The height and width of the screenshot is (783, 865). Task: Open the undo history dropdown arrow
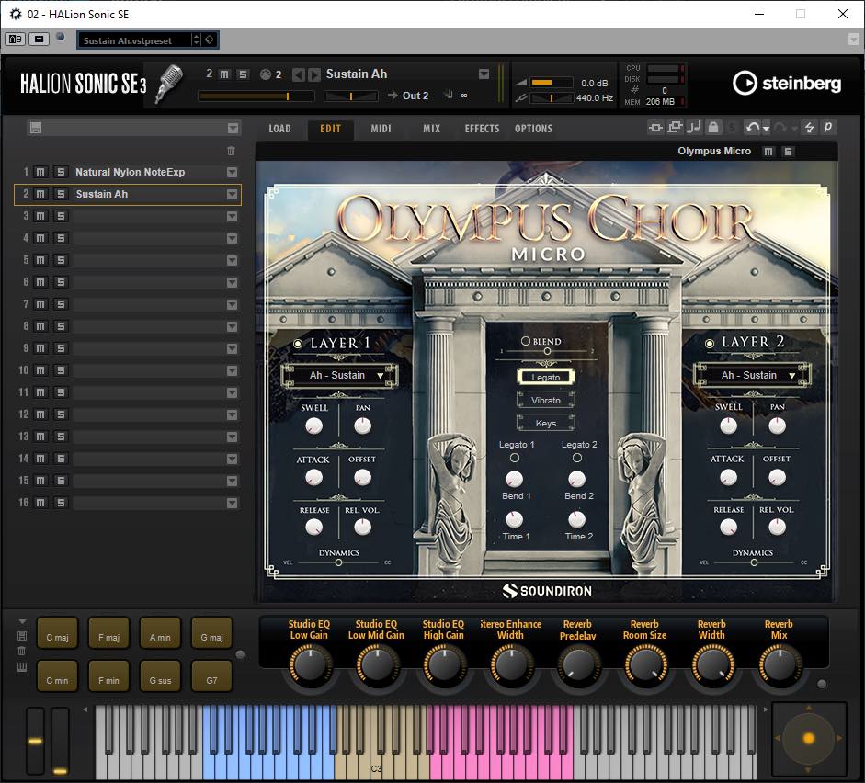pyautogui.click(x=766, y=129)
